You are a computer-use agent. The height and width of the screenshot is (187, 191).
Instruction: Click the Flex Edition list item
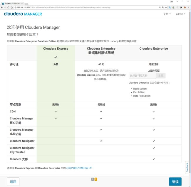139,92
